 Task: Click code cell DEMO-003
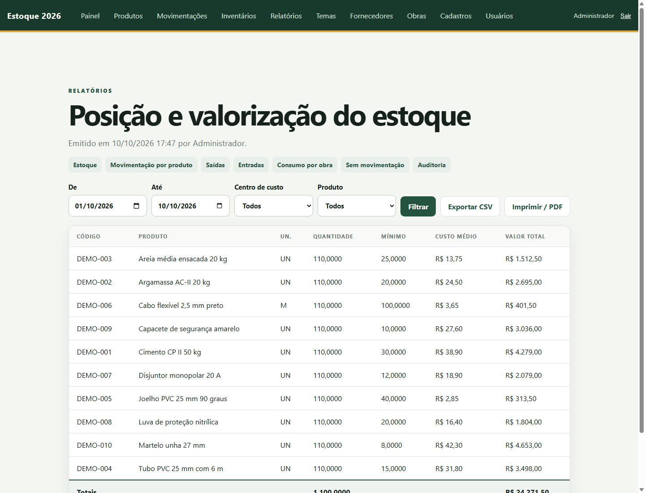click(95, 259)
